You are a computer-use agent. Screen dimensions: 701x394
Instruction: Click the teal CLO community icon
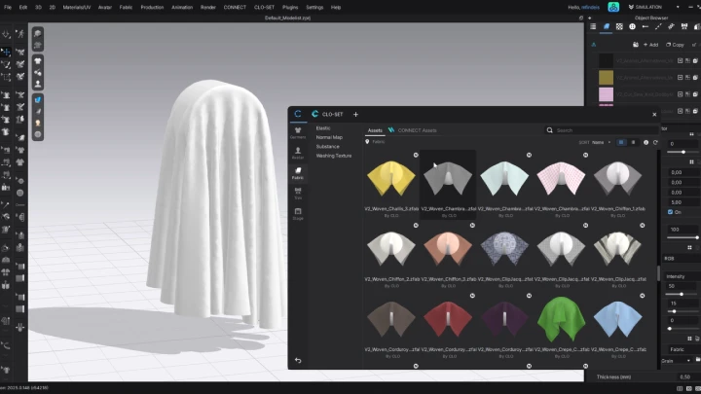pyautogui.click(x=613, y=7)
